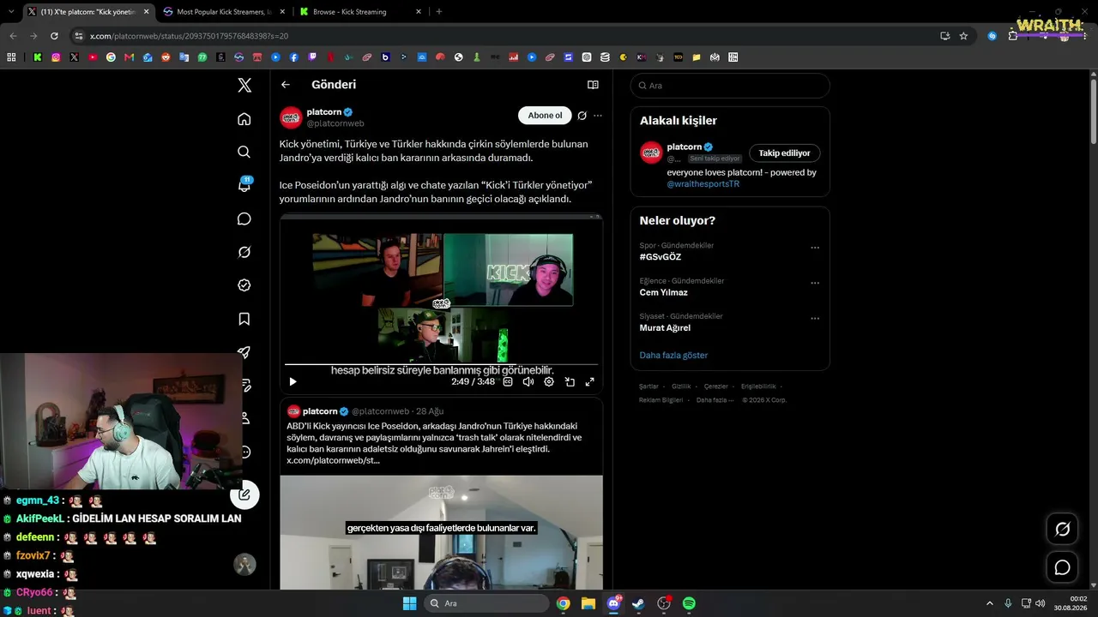Open options for Cem Yılmaz trend

point(815,283)
